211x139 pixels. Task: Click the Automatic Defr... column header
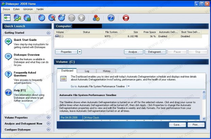tap(168, 32)
